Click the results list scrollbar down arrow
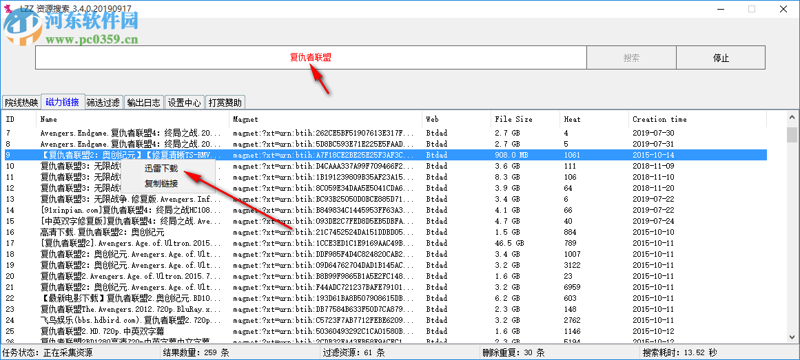The height and width of the screenshot is (360, 800). click(791, 337)
